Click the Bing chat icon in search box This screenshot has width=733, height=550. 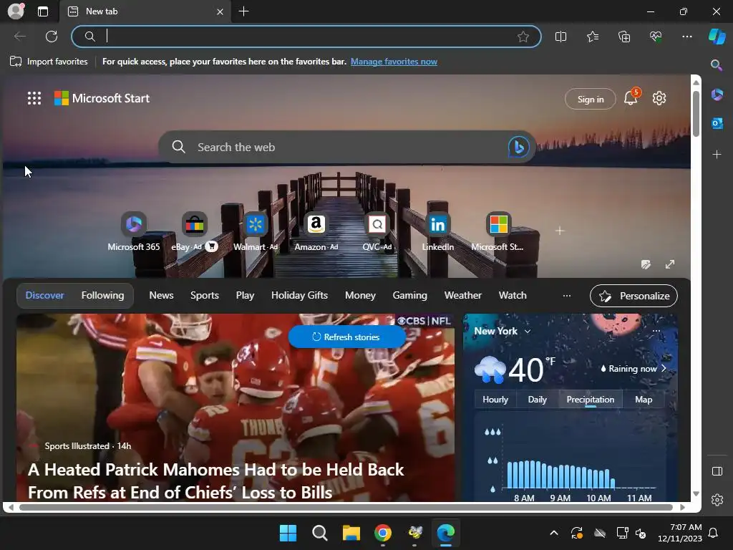(518, 147)
